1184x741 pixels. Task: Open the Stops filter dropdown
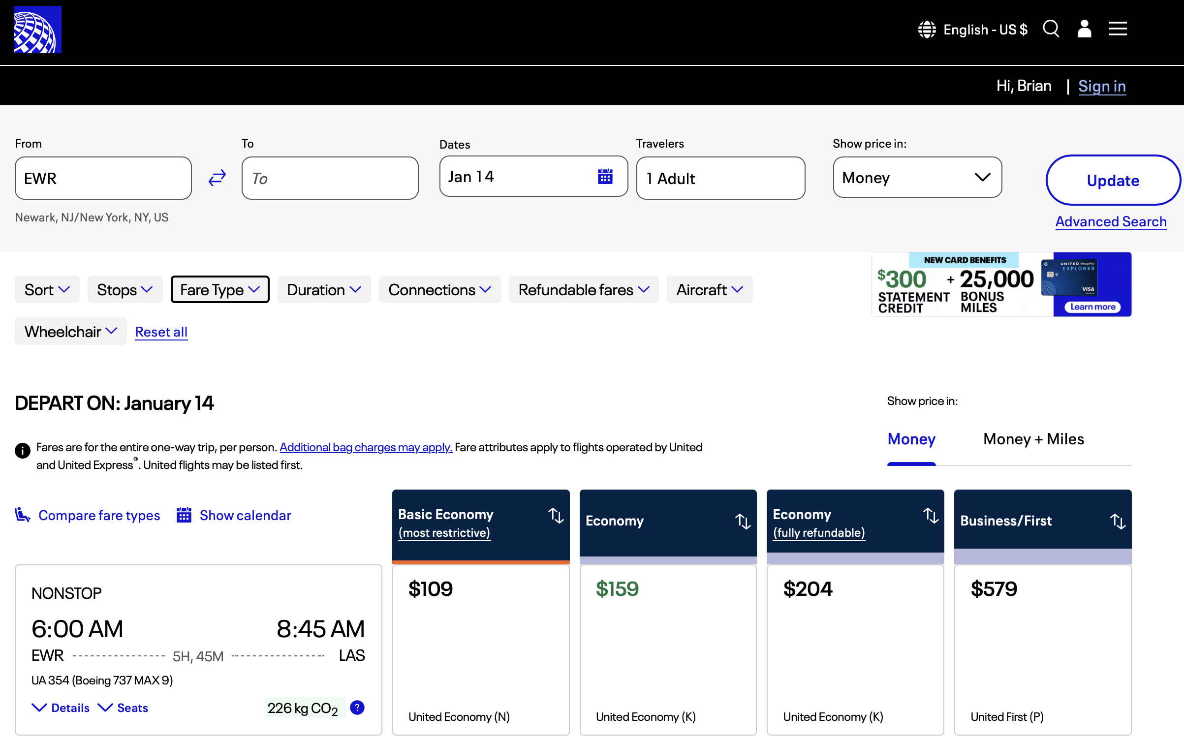click(125, 290)
